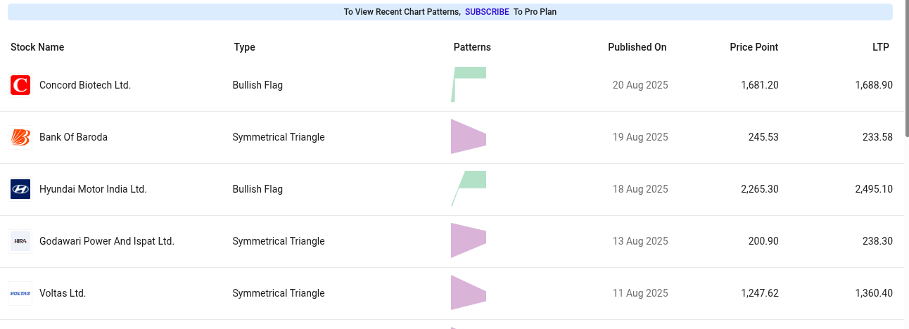Open Bank Of Baroda triangle pattern thumbnail
Image resolution: width=909 pixels, height=329 pixels.
click(469, 136)
